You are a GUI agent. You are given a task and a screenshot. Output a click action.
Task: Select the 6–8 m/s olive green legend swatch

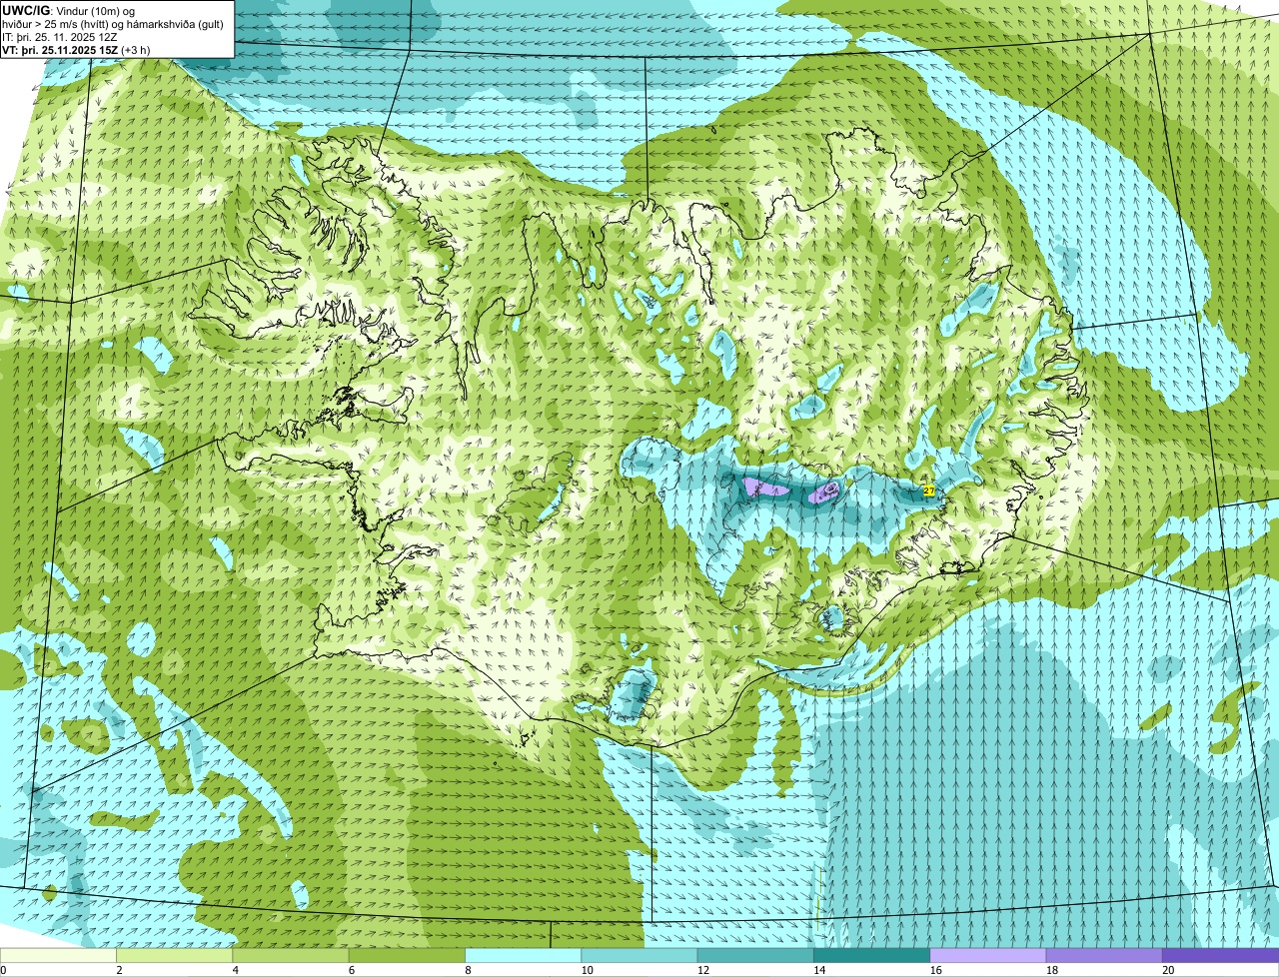point(407,956)
